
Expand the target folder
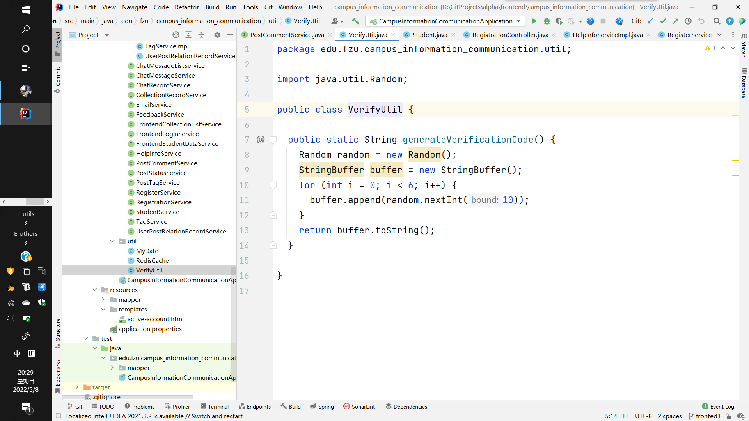coord(77,387)
